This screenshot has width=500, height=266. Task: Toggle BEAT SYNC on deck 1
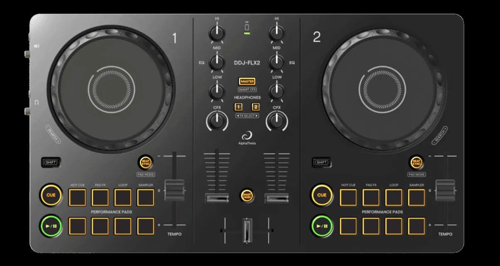(145, 162)
